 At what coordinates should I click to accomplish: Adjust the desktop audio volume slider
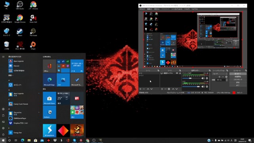click(192, 78)
